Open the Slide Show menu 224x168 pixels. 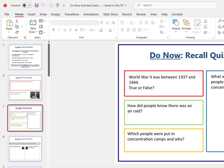(x=111, y=14)
